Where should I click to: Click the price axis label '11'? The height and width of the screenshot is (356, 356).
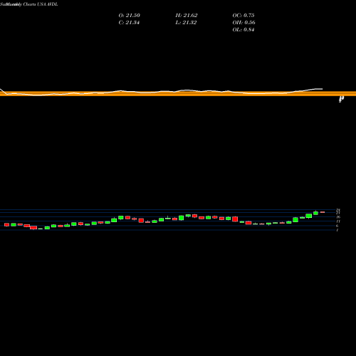pyautogui.click(x=338, y=221)
